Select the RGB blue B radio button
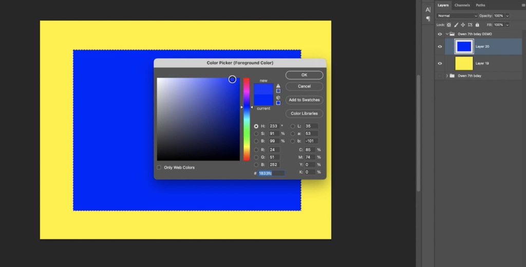The image size is (526, 267). (256, 165)
